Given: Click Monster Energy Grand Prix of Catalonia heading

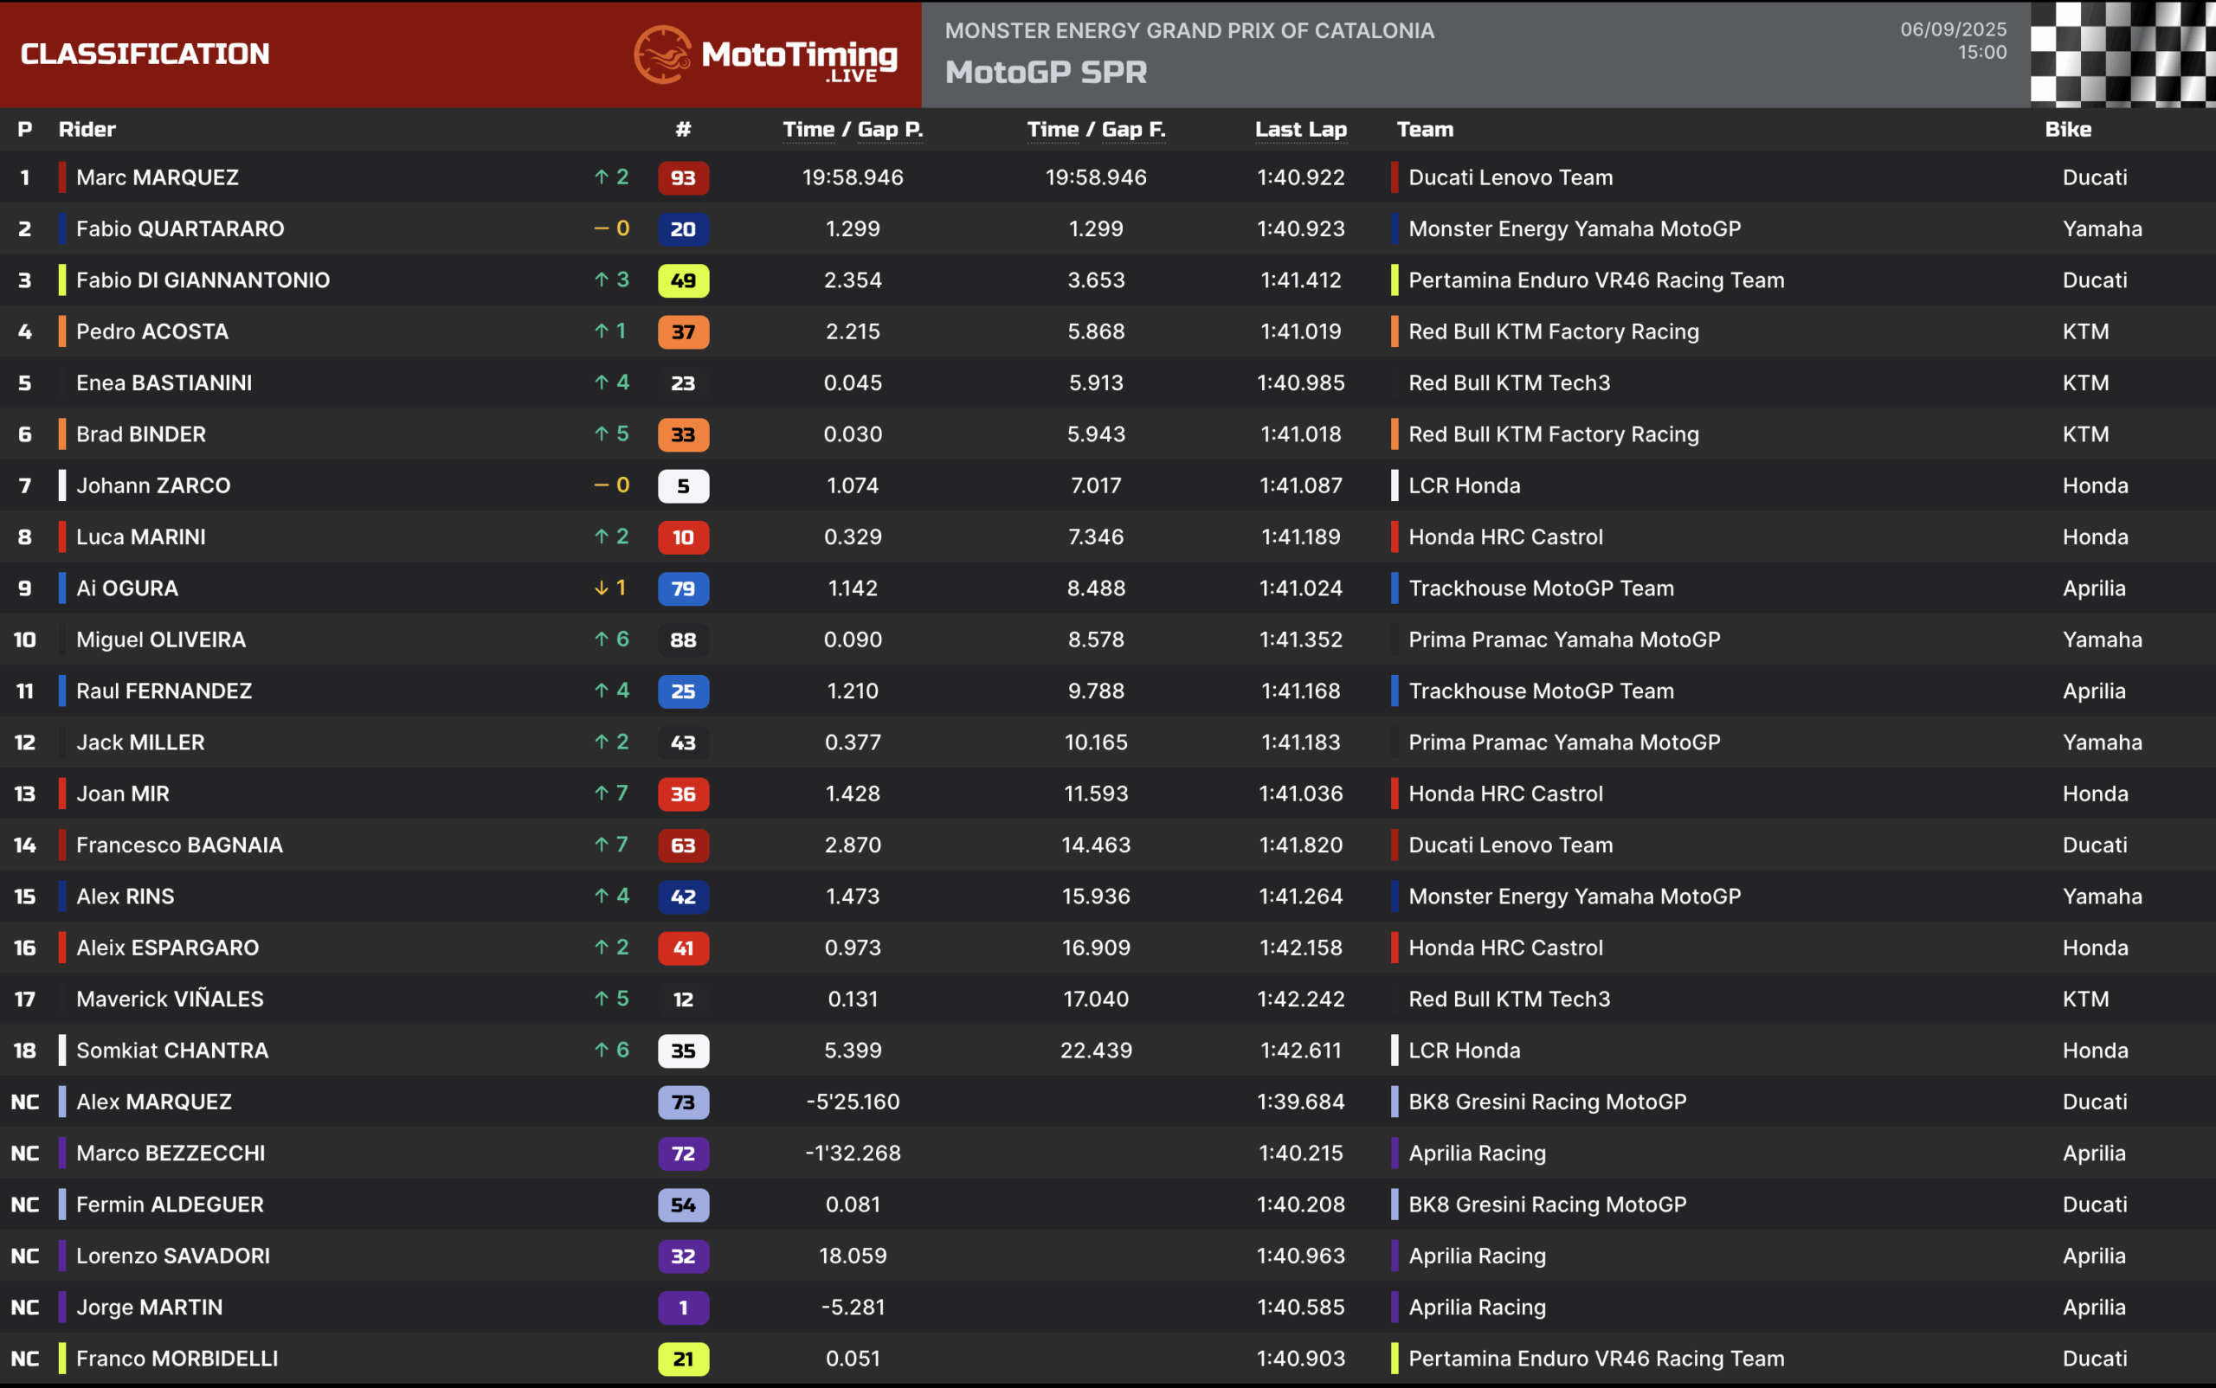Looking at the screenshot, I should click(1189, 30).
